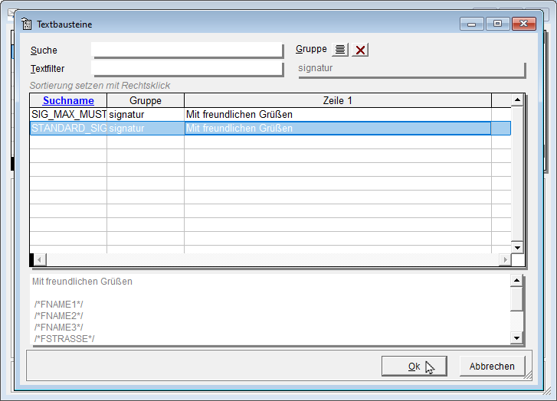Screen dimensions: 557x401
Task: Click signatur cell in SIG_MAX_MUST row
Action: (x=146, y=114)
